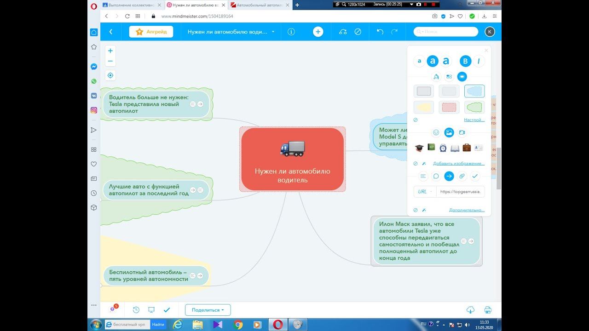This screenshot has width=589, height=331.
Task: Choose the graduation cap image
Action: (x=419, y=148)
